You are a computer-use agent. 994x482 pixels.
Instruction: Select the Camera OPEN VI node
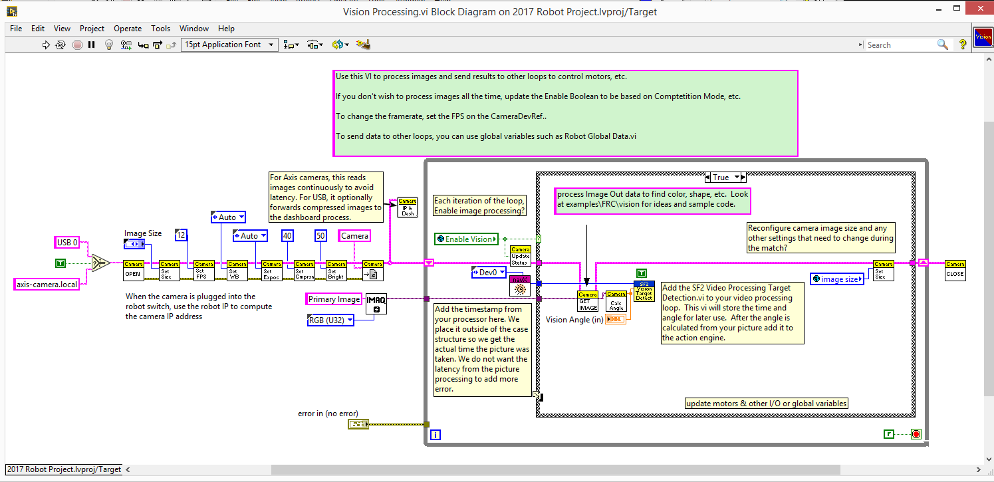pyautogui.click(x=133, y=270)
